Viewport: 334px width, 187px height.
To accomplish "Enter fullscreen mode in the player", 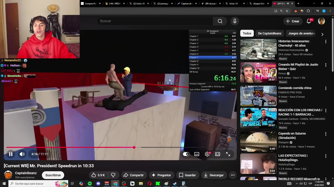I will pos(228,154).
